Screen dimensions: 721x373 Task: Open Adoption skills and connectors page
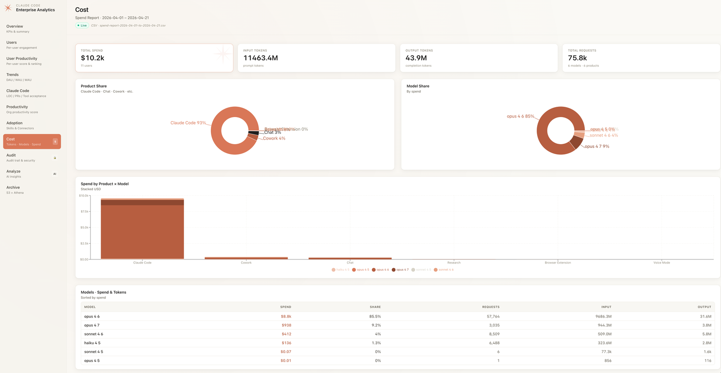pyautogui.click(x=32, y=125)
